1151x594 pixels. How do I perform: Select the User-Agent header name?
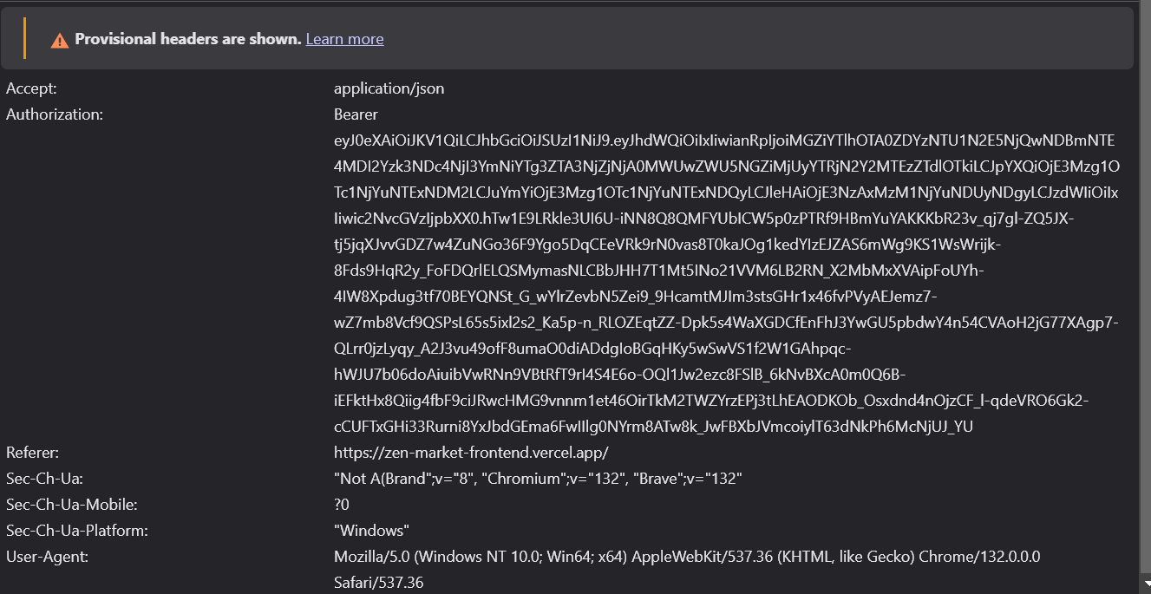tap(47, 557)
